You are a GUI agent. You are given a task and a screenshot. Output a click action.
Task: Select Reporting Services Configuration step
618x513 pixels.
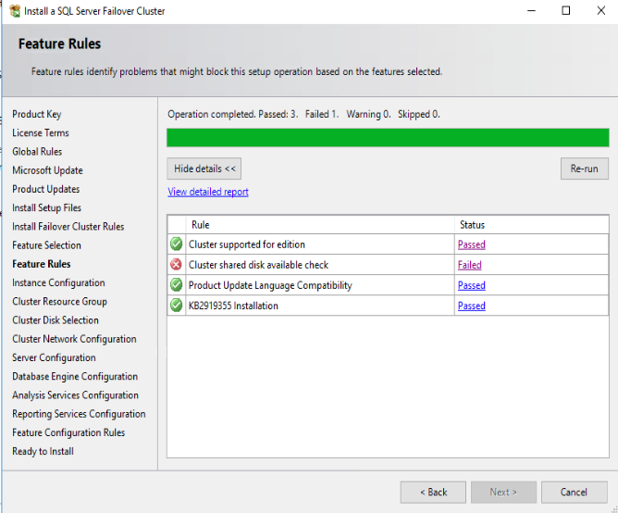tap(79, 414)
